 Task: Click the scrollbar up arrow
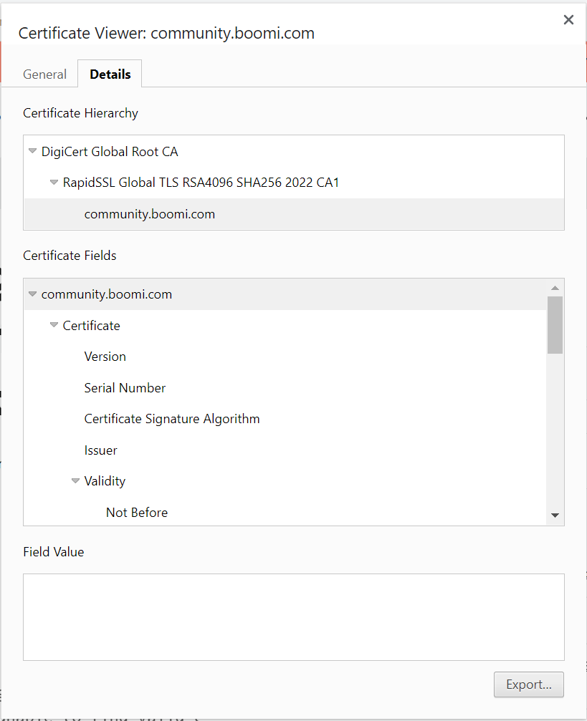coord(555,287)
